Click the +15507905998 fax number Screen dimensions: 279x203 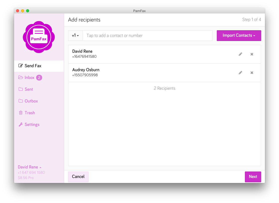[85, 75]
